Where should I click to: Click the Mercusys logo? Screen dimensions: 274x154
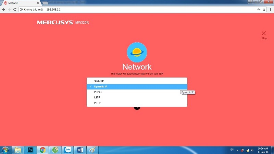(55, 22)
